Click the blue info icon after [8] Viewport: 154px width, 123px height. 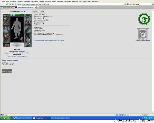(x=24, y=12)
